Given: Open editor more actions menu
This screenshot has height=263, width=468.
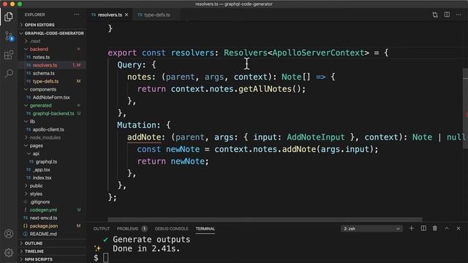Looking at the screenshot, I should coord(458,15).
